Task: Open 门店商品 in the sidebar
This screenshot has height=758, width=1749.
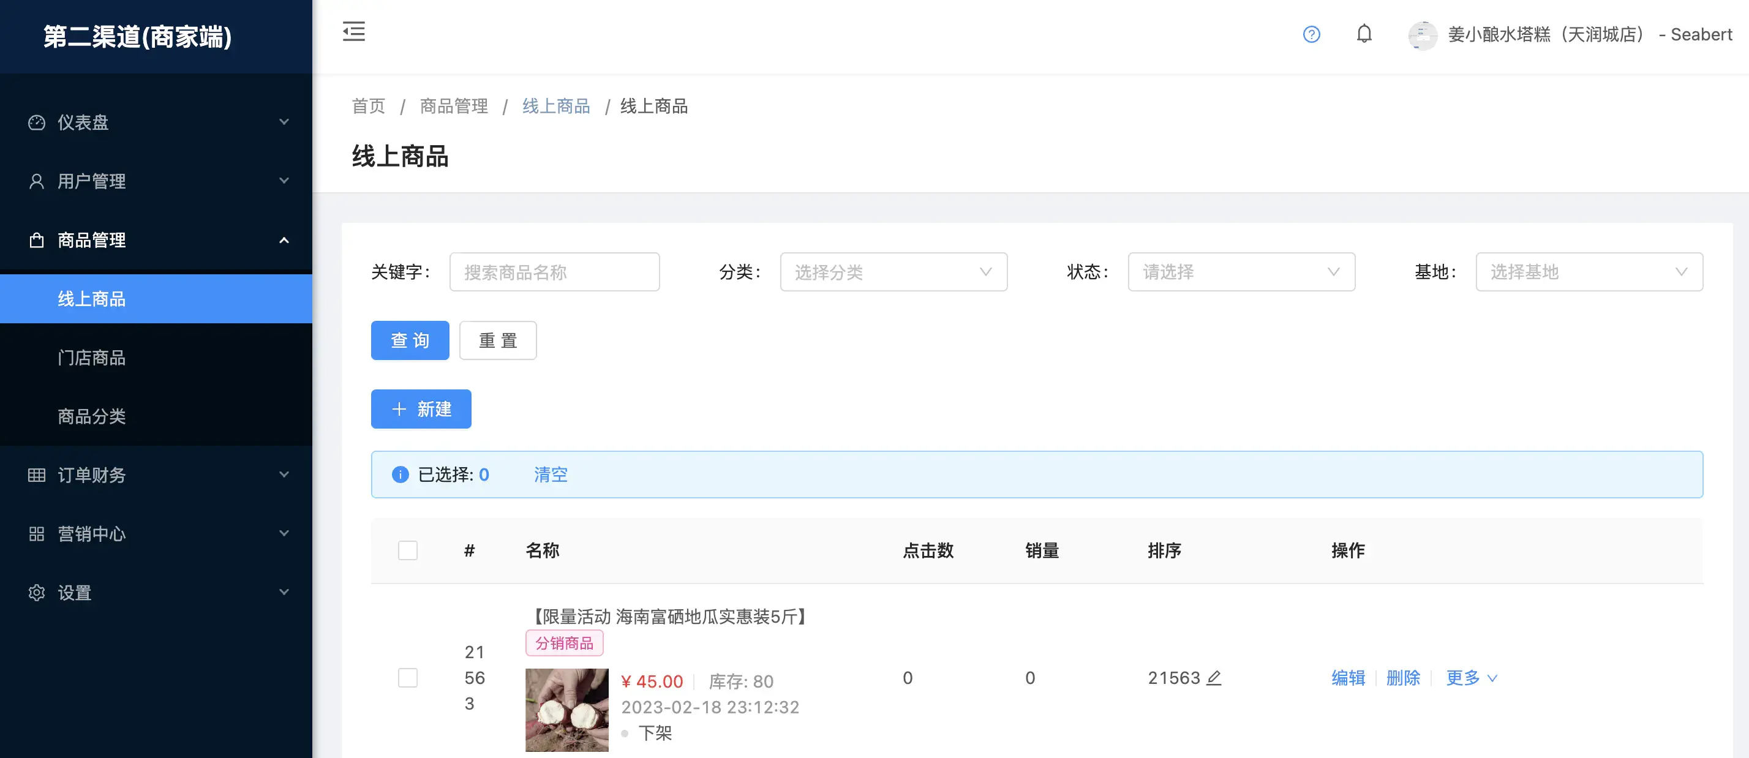Action: [92, 358]
